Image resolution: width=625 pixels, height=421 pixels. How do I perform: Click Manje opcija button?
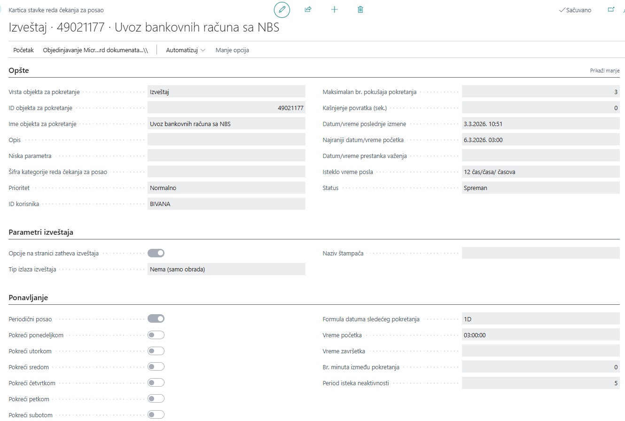[x=232, y=50]
